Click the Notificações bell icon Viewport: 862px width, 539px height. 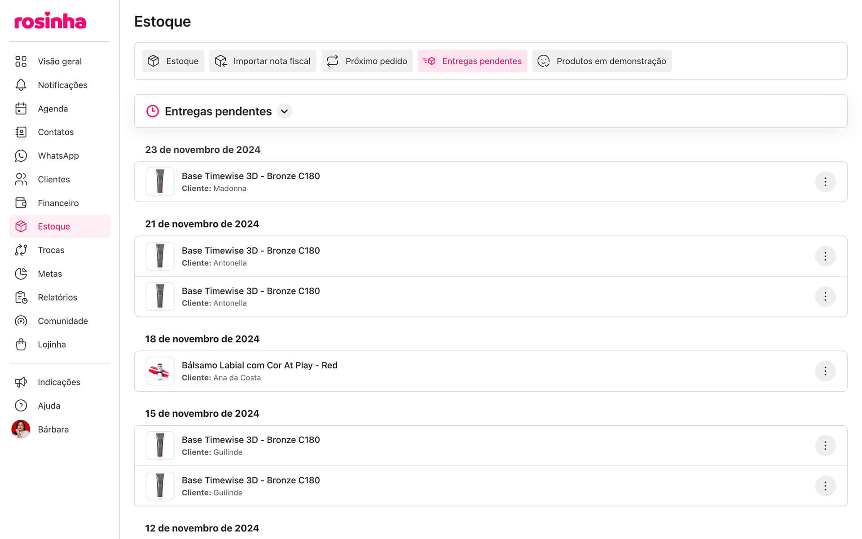[x=21, y=85]
